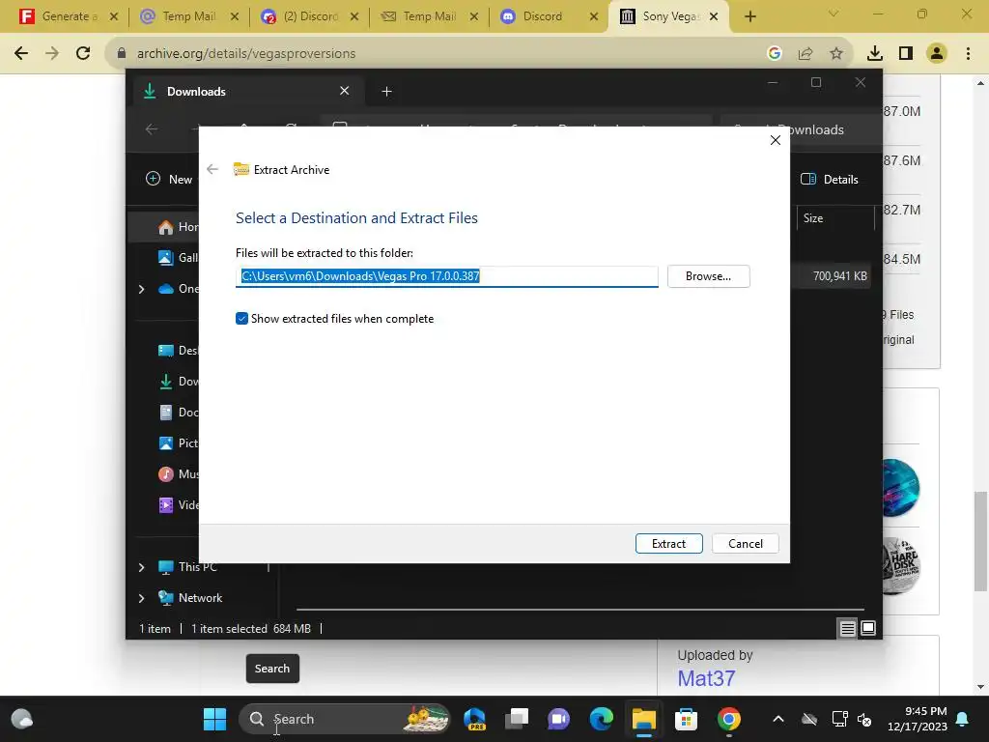Open the Google icon in address bar
This screenshot has width=989, height=742.
(x=775, y=54)
